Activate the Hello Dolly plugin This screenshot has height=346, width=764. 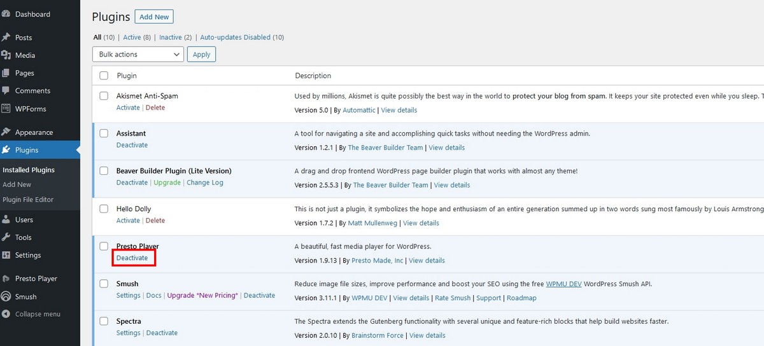128,220
